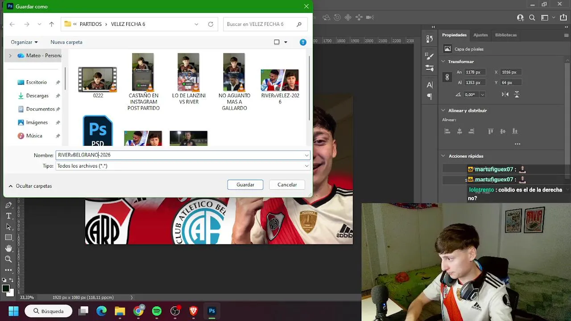This screenshot has height=321, width=571.
Task: Select the Horizontal Type tool
Action: [x=8, y=216]
